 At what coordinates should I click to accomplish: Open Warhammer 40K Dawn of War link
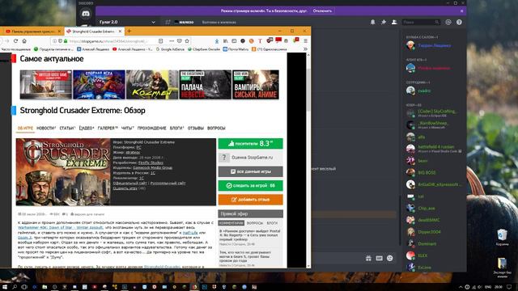61,228
